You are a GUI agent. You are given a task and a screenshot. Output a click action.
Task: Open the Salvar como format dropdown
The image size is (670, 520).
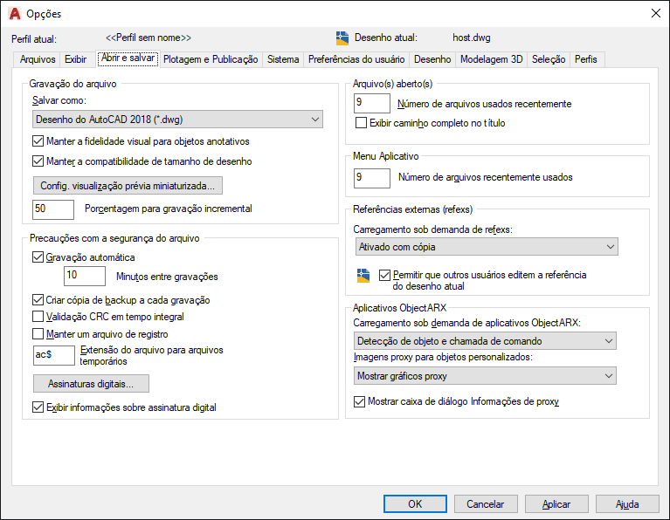coord(177,120)
